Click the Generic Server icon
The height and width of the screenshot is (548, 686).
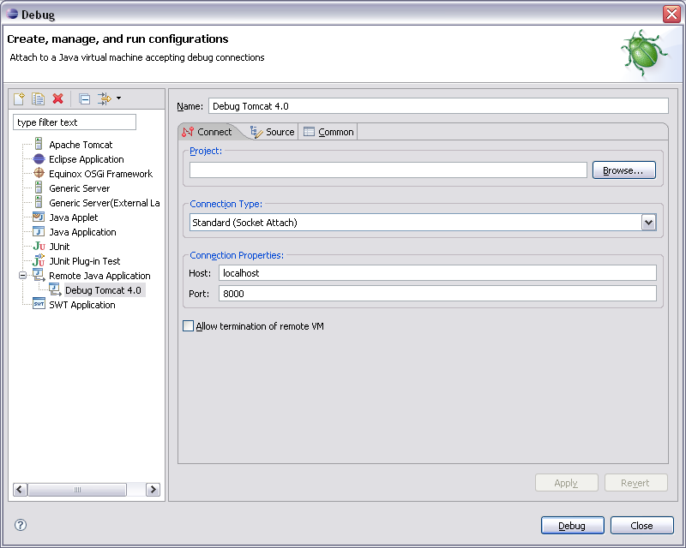[39, 188]
